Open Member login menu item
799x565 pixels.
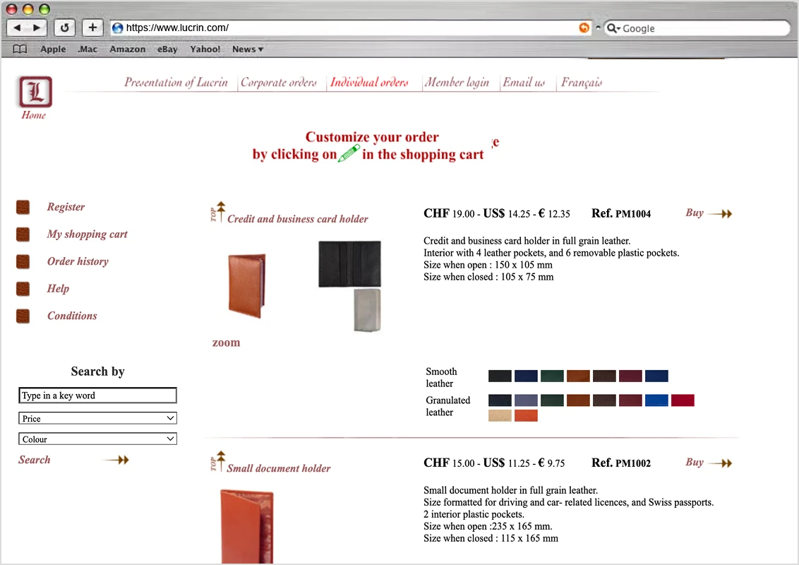tap(457, 82)
